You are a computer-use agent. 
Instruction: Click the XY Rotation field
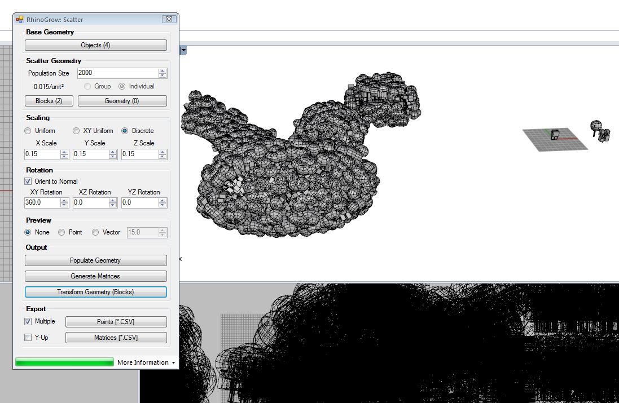(42, 203)
